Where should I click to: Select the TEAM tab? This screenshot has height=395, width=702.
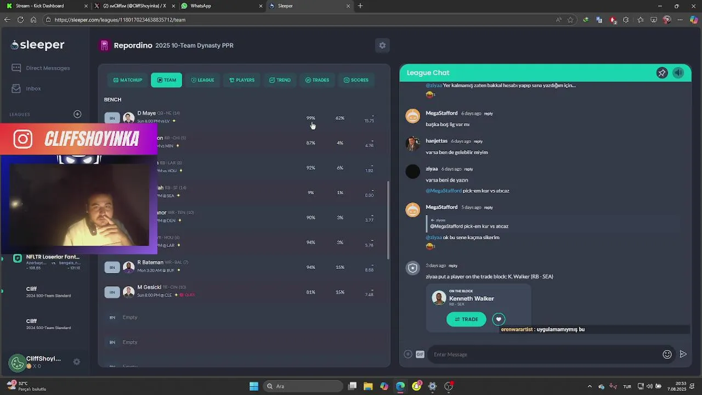point(166,80)
